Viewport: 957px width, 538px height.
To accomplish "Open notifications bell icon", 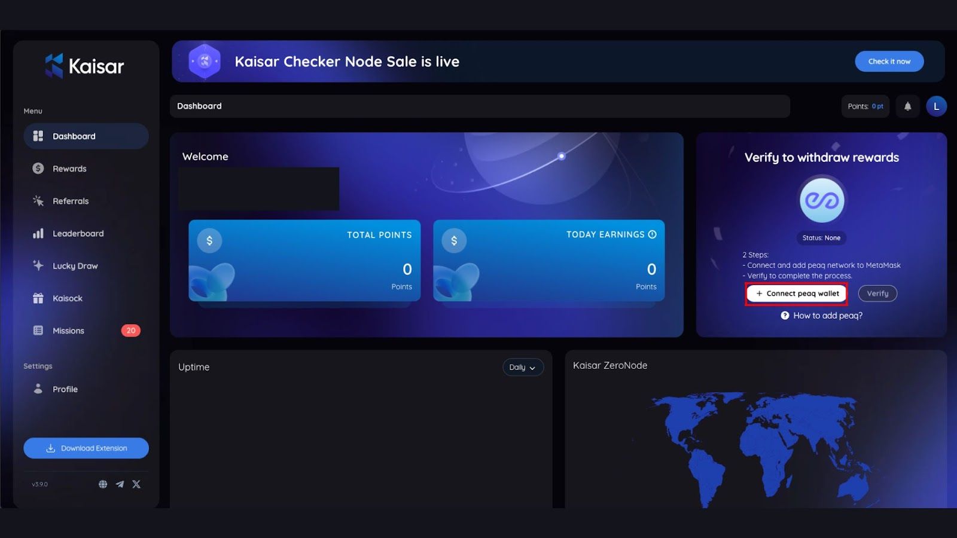I will pos(907,106).
